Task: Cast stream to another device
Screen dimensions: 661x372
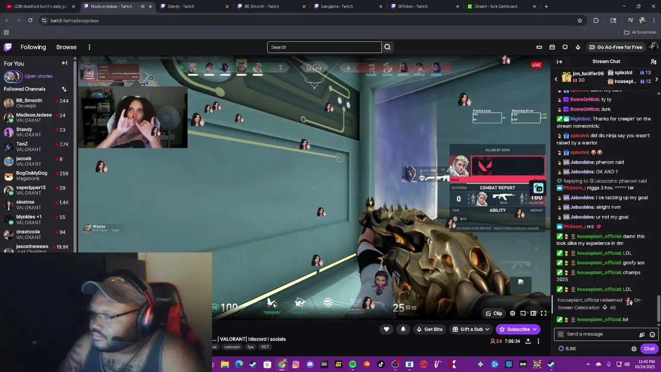Action: (x=523, y=313)
